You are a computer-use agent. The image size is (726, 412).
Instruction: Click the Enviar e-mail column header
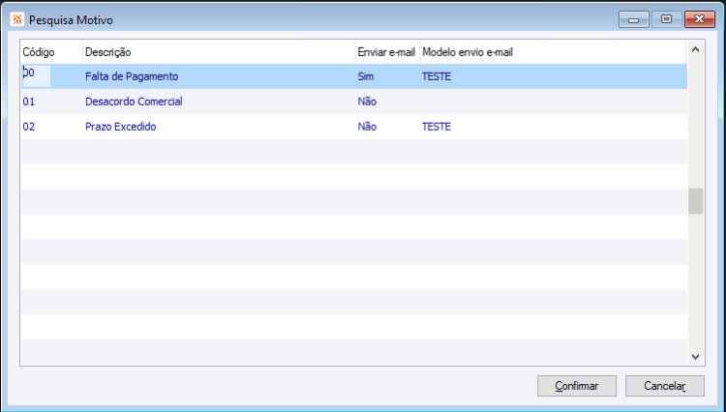pos(387,52)
